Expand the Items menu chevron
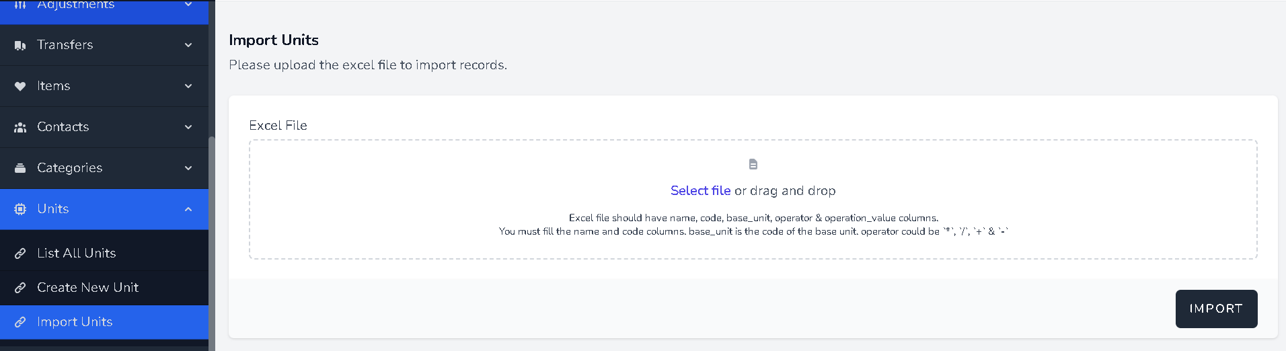1286x351 pixels. [x=188, y=86]
